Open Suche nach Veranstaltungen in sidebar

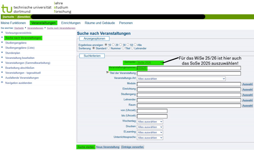coord(23,38)
